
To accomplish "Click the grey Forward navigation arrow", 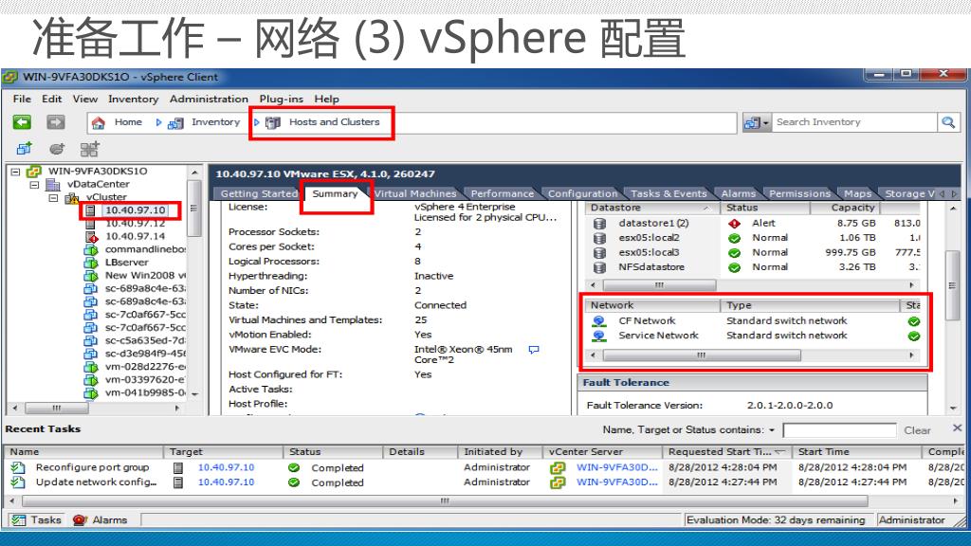I will (x=56, y=122).
